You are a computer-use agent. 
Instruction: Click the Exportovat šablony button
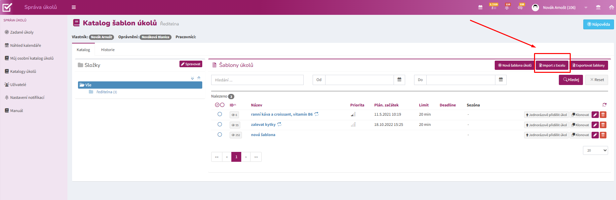(x=589, y=65)
